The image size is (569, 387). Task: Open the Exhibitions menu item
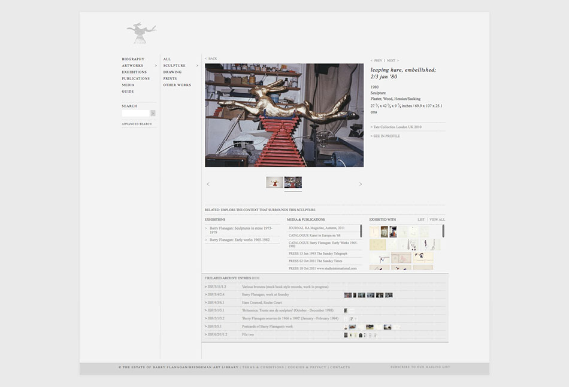click(x=134, y=72)
